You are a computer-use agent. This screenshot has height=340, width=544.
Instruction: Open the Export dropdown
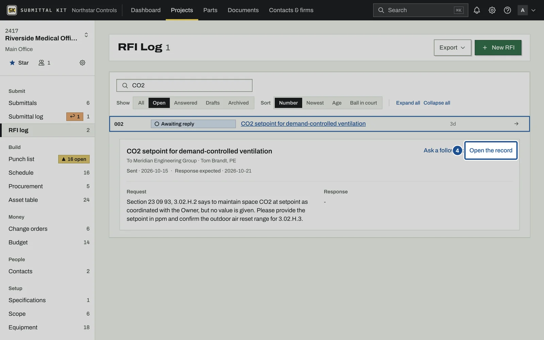point(452,48)
